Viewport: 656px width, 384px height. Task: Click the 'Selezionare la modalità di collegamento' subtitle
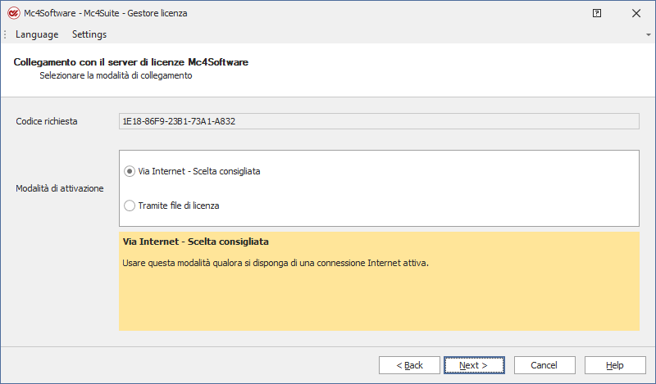coord(116,75)
